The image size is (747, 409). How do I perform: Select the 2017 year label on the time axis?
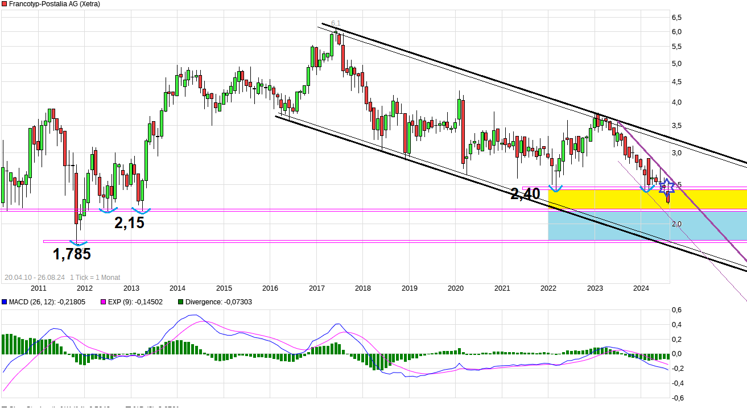coord(316,288)
